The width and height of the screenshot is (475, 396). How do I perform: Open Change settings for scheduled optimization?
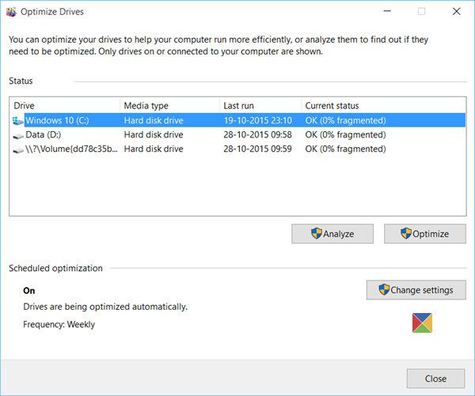pyautogui.click(x=416, y=290)
